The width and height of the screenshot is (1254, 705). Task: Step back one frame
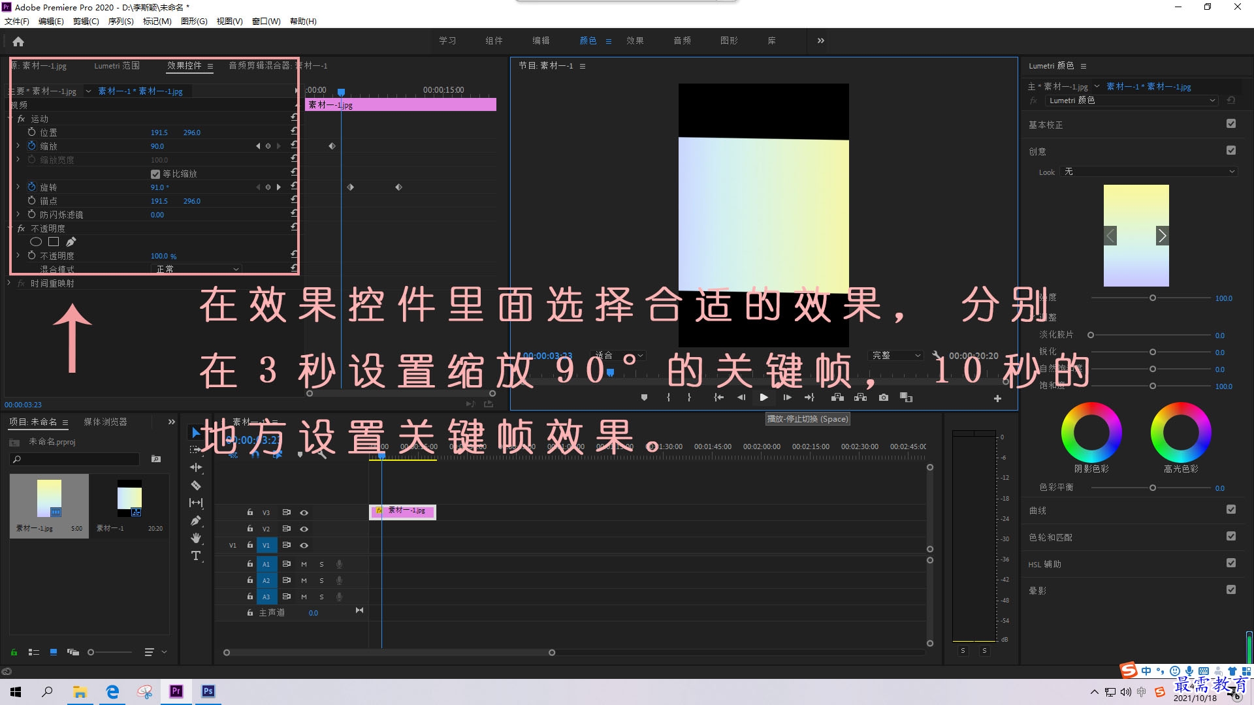tap(741, 398)
